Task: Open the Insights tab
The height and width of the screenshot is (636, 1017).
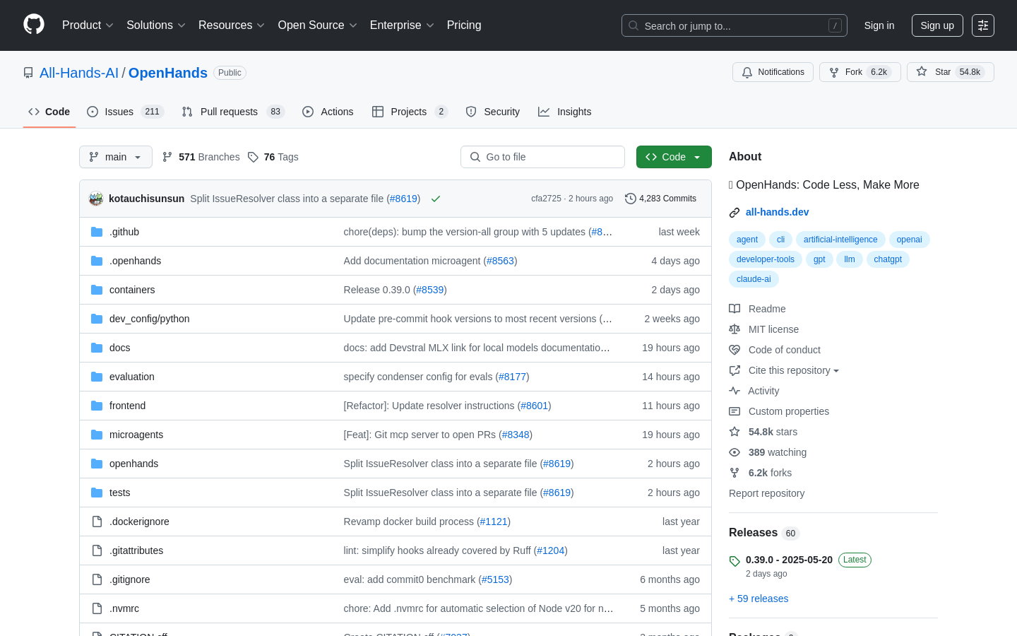Action: coord(565,112)
